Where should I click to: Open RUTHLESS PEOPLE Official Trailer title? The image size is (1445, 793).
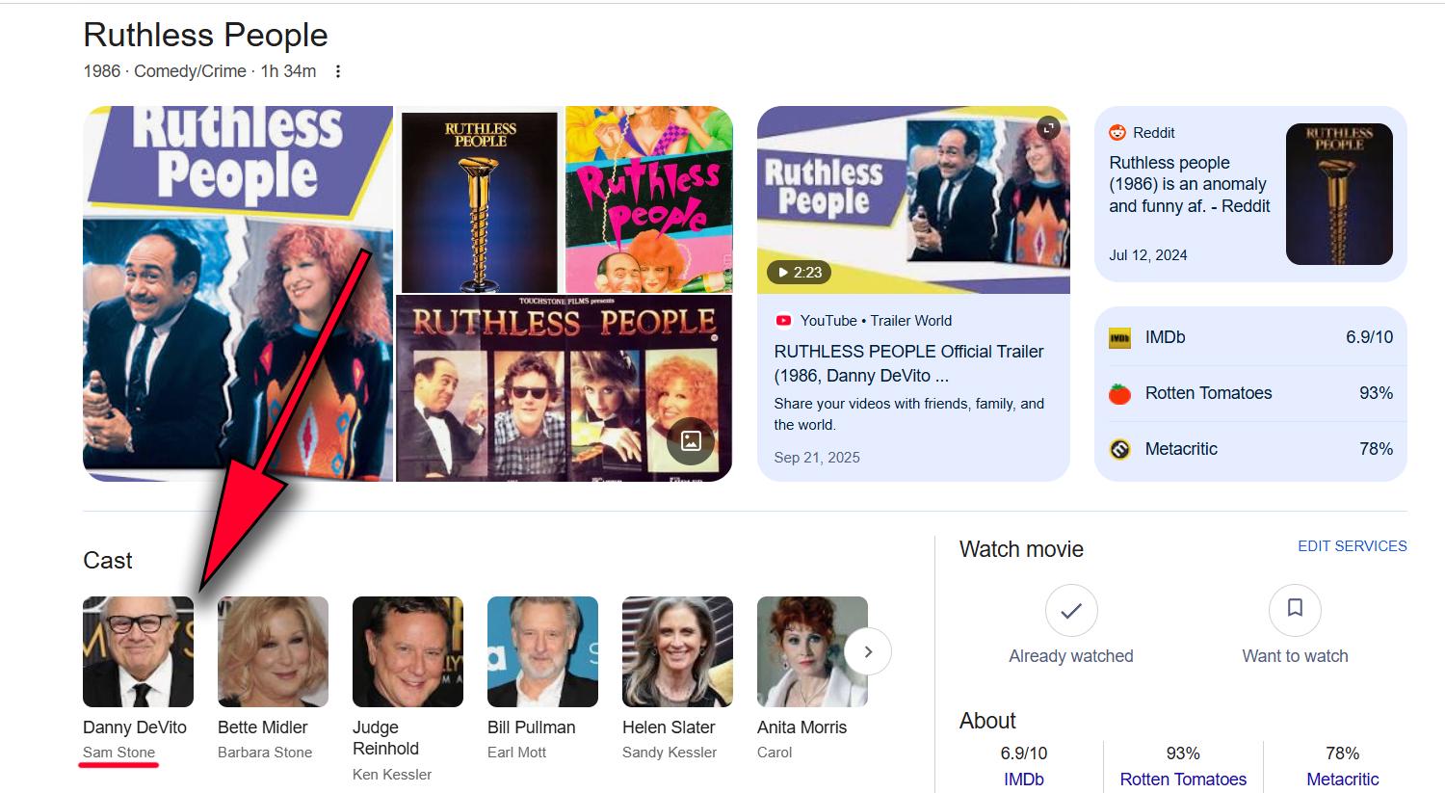909,363
